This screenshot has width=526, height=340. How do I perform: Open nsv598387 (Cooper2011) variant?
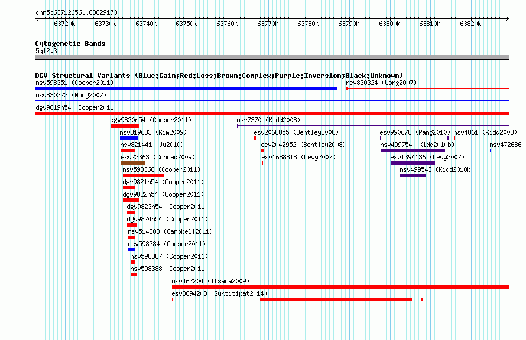(x=169, y=256)
